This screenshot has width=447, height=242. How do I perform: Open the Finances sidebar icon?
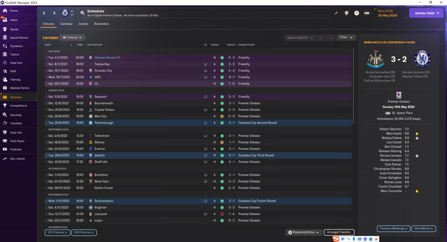pyautogui.click(x=5, y=149)
